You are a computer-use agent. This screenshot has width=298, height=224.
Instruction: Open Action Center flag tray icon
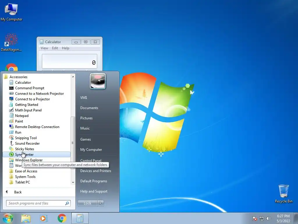click(x=254, y=218)
